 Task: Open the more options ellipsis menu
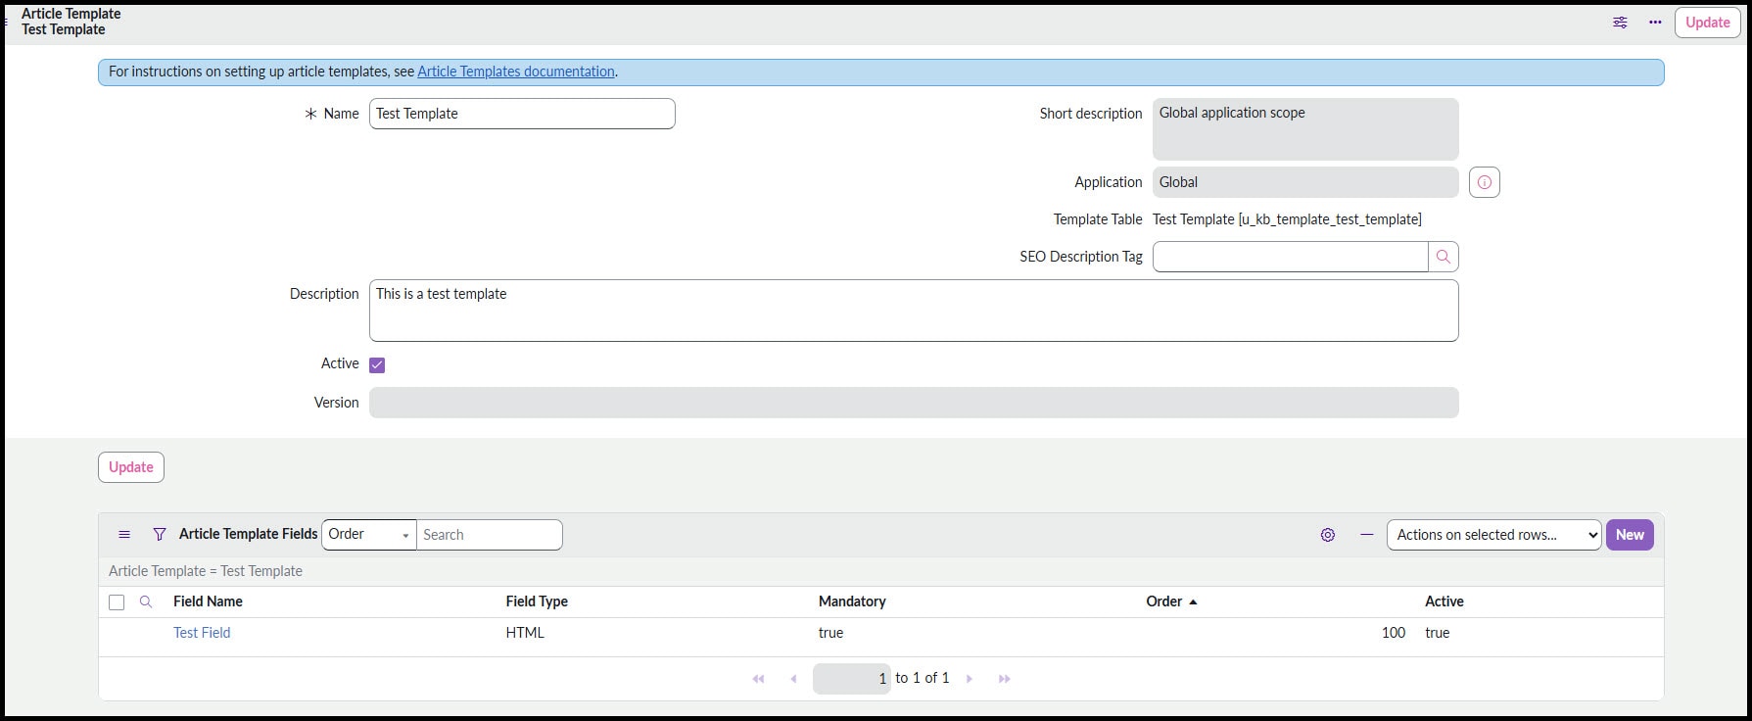click(1655, 23)
